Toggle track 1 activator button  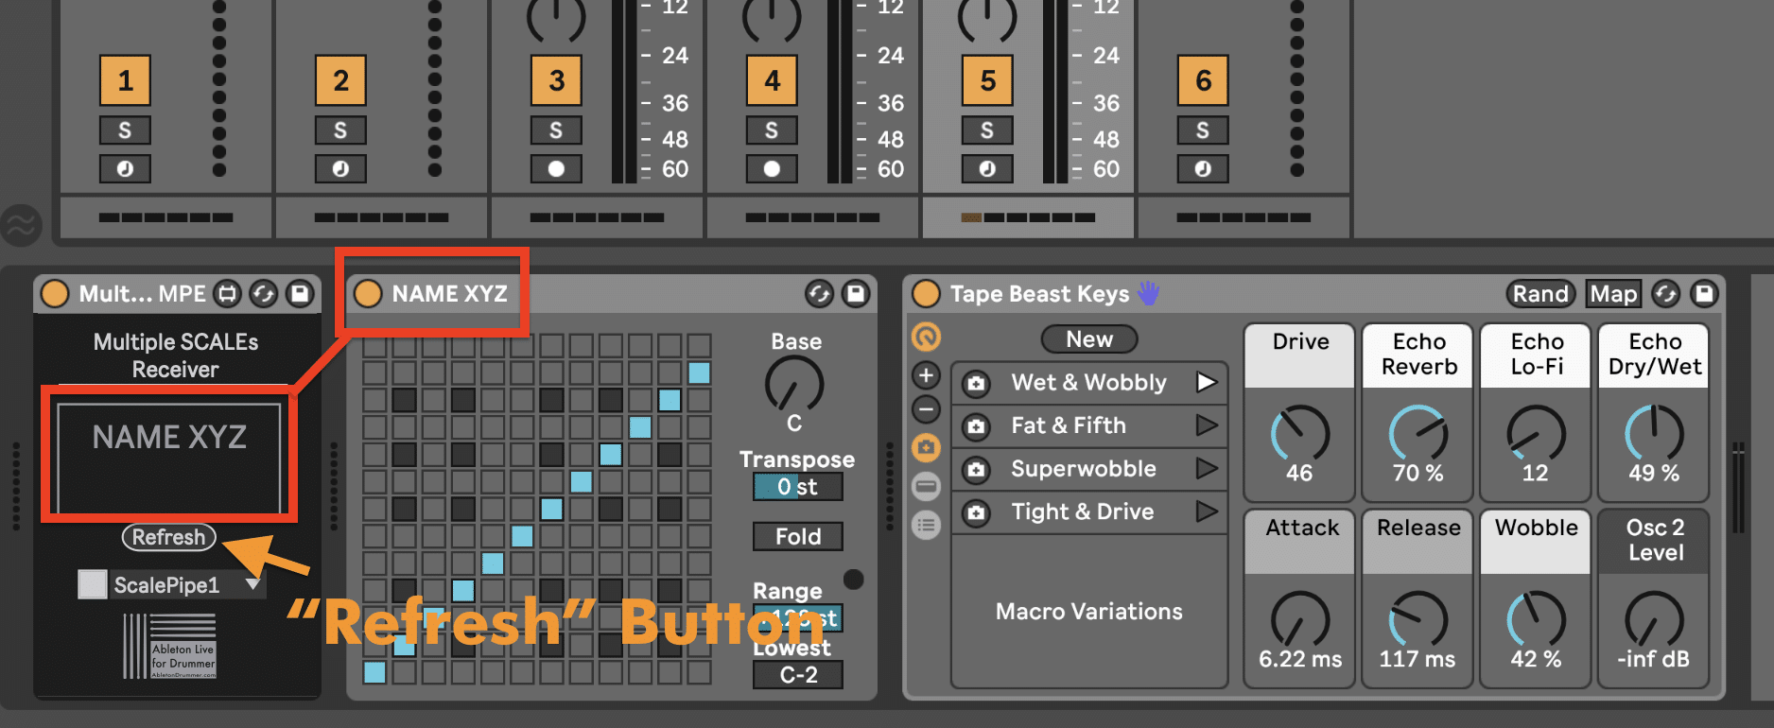point(125,80)
